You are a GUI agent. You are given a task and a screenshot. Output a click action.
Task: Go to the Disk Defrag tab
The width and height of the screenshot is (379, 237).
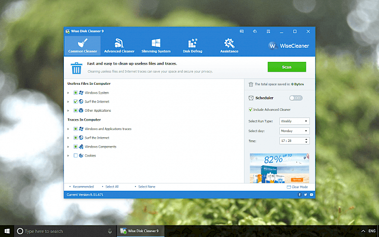[193, 46]
